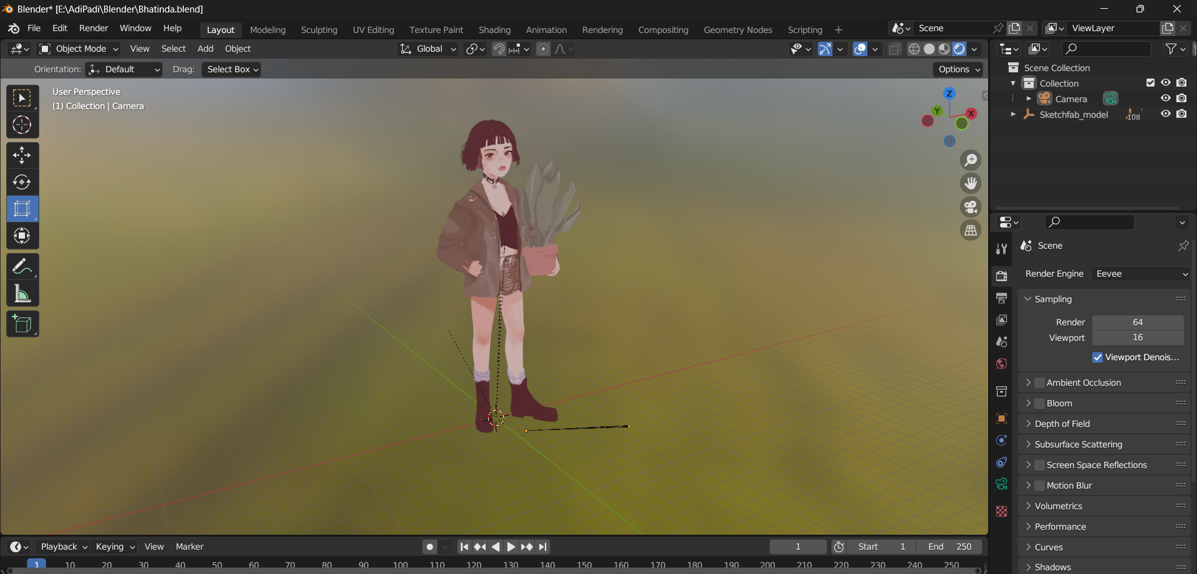Disable Camera in renders icon
This screenshot has height=574, width=1197.
click(x=1181, y=98)
